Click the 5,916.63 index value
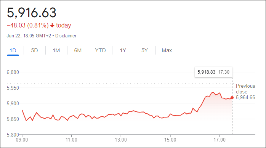Image resolution: width=266 pixels, height=148 pixels. [32, 13]
